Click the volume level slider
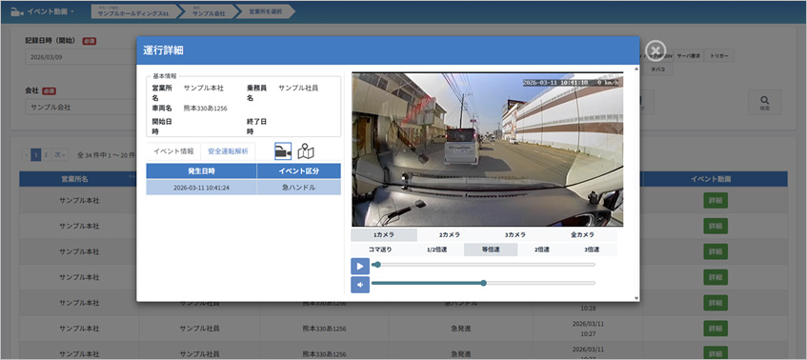The width and height of the screenshot is (807, 360). click(483, 283)
